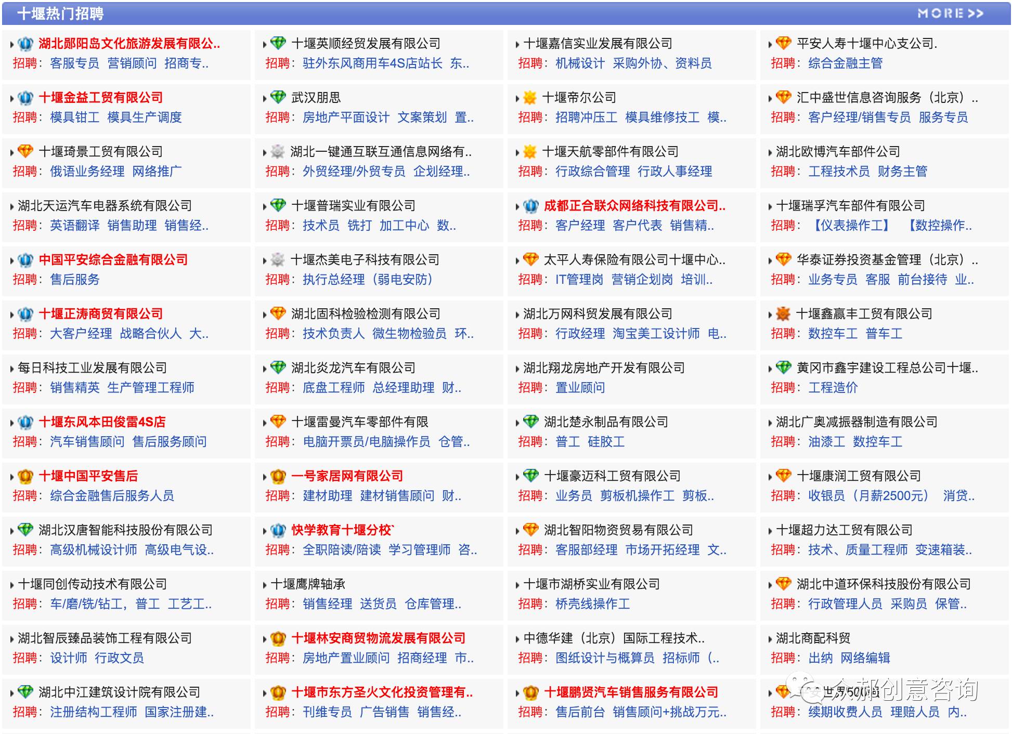This screenshot has height=734, width=1012.
Task: Open job 英语翻译 listing
Action: (x=74, y=226)
